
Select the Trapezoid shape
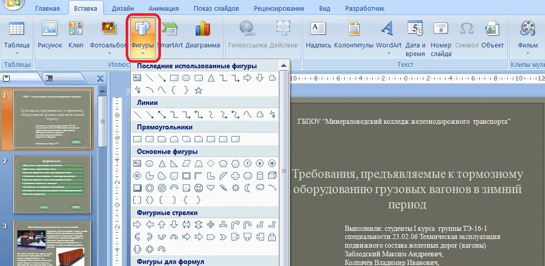tap(199, 164)
